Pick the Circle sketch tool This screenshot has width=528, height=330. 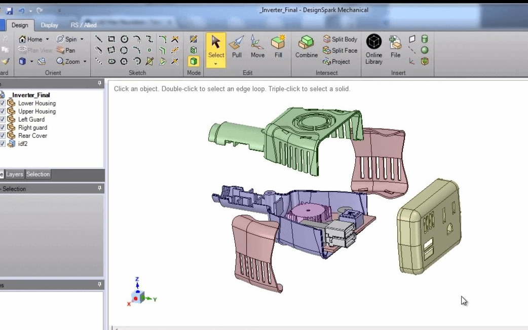tap(124, 39)
